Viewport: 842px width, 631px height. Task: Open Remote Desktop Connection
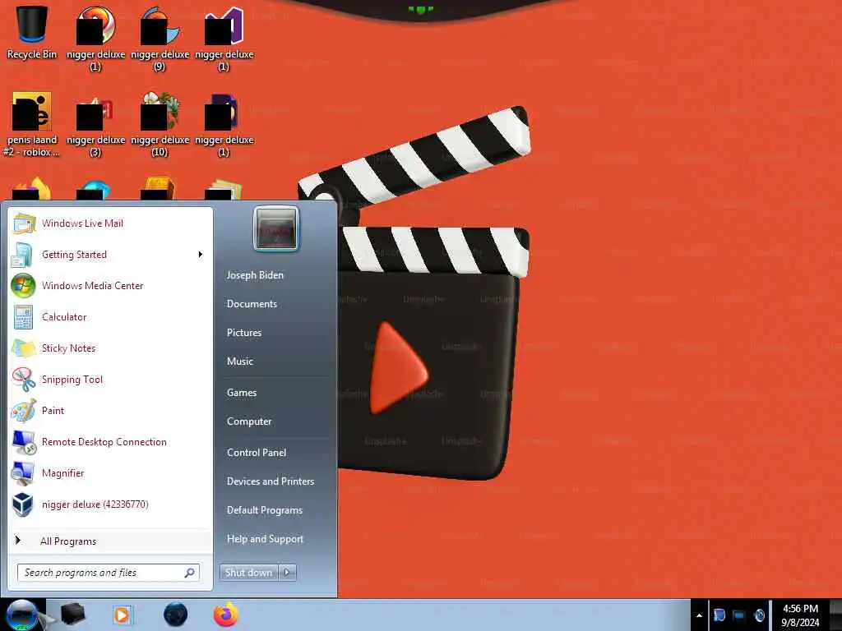pyautogui.click(x=110, y=441)
